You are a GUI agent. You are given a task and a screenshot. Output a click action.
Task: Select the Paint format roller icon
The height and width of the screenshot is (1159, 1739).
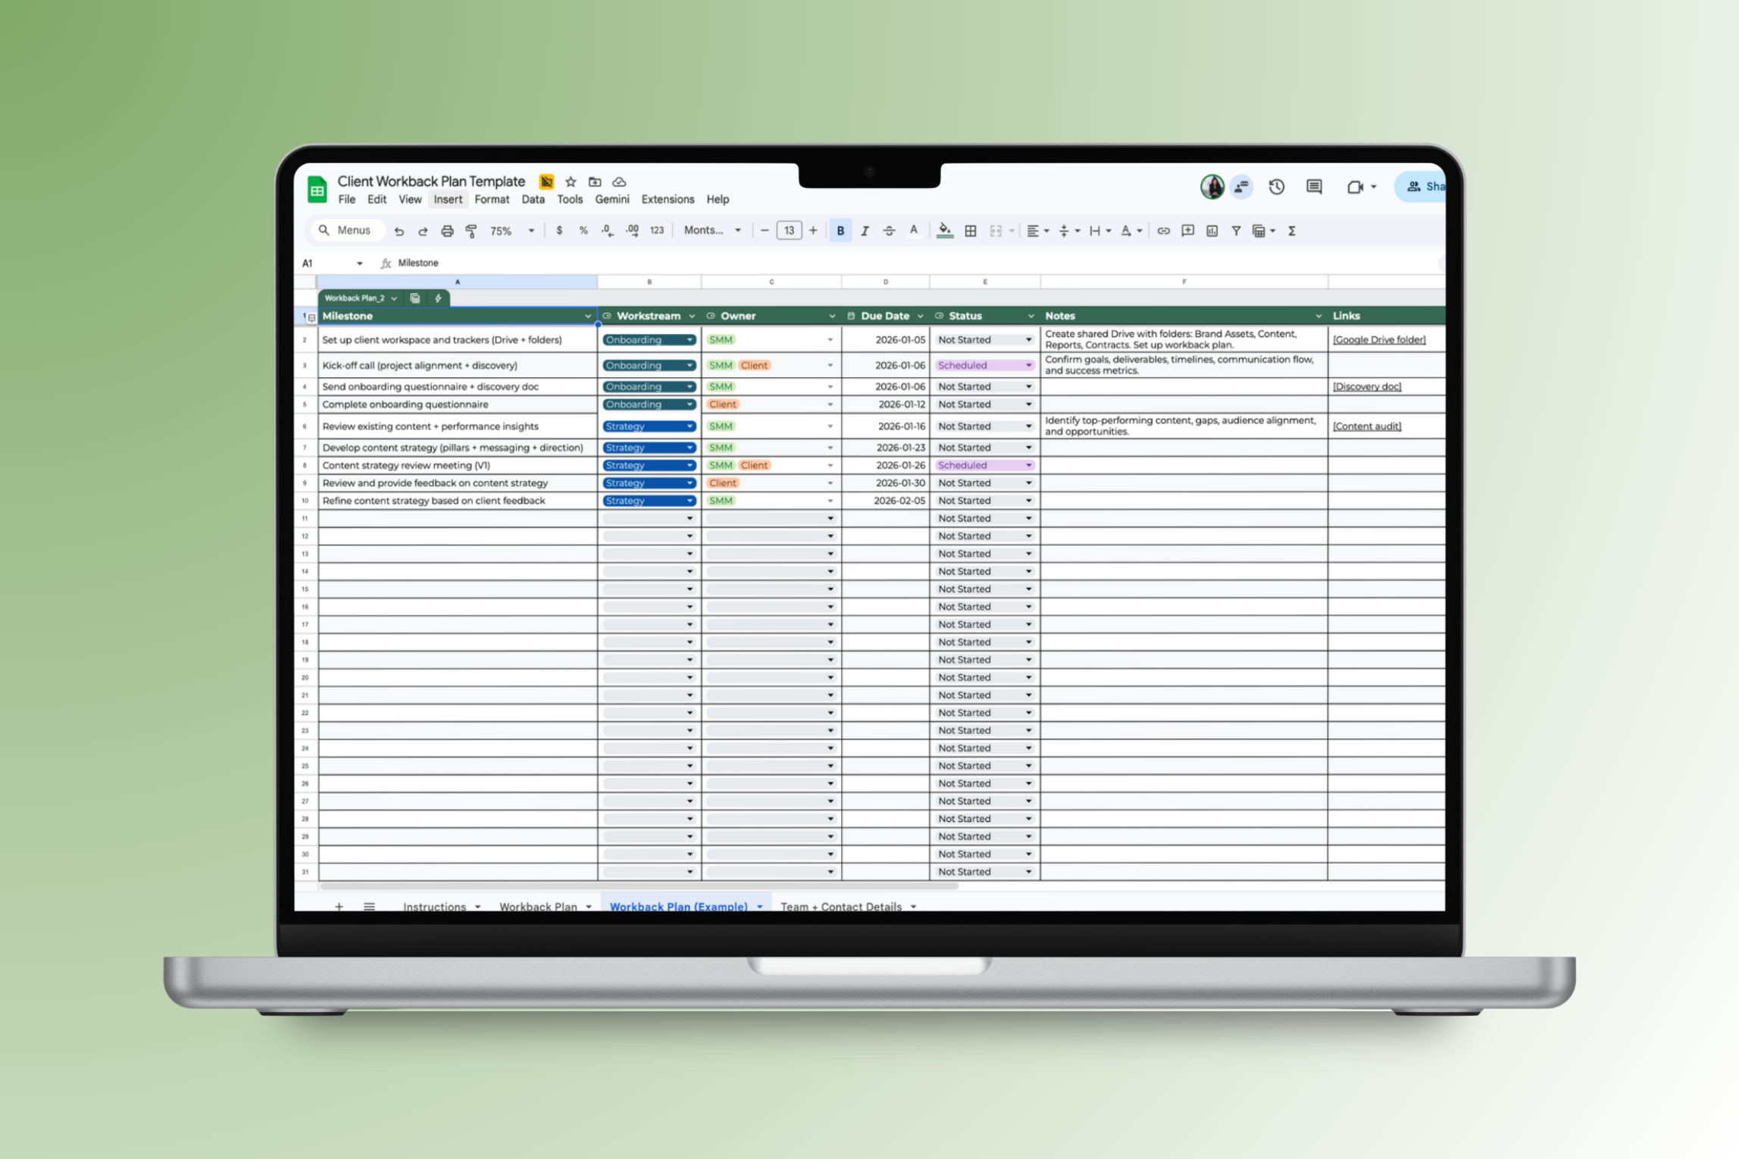pos(471,231)
